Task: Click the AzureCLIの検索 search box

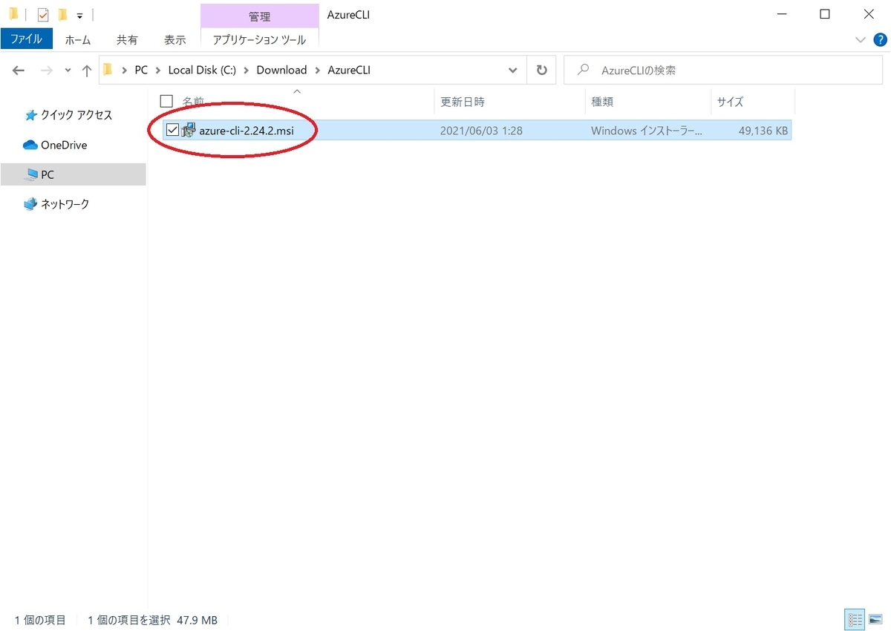Action: click(722, 71)
